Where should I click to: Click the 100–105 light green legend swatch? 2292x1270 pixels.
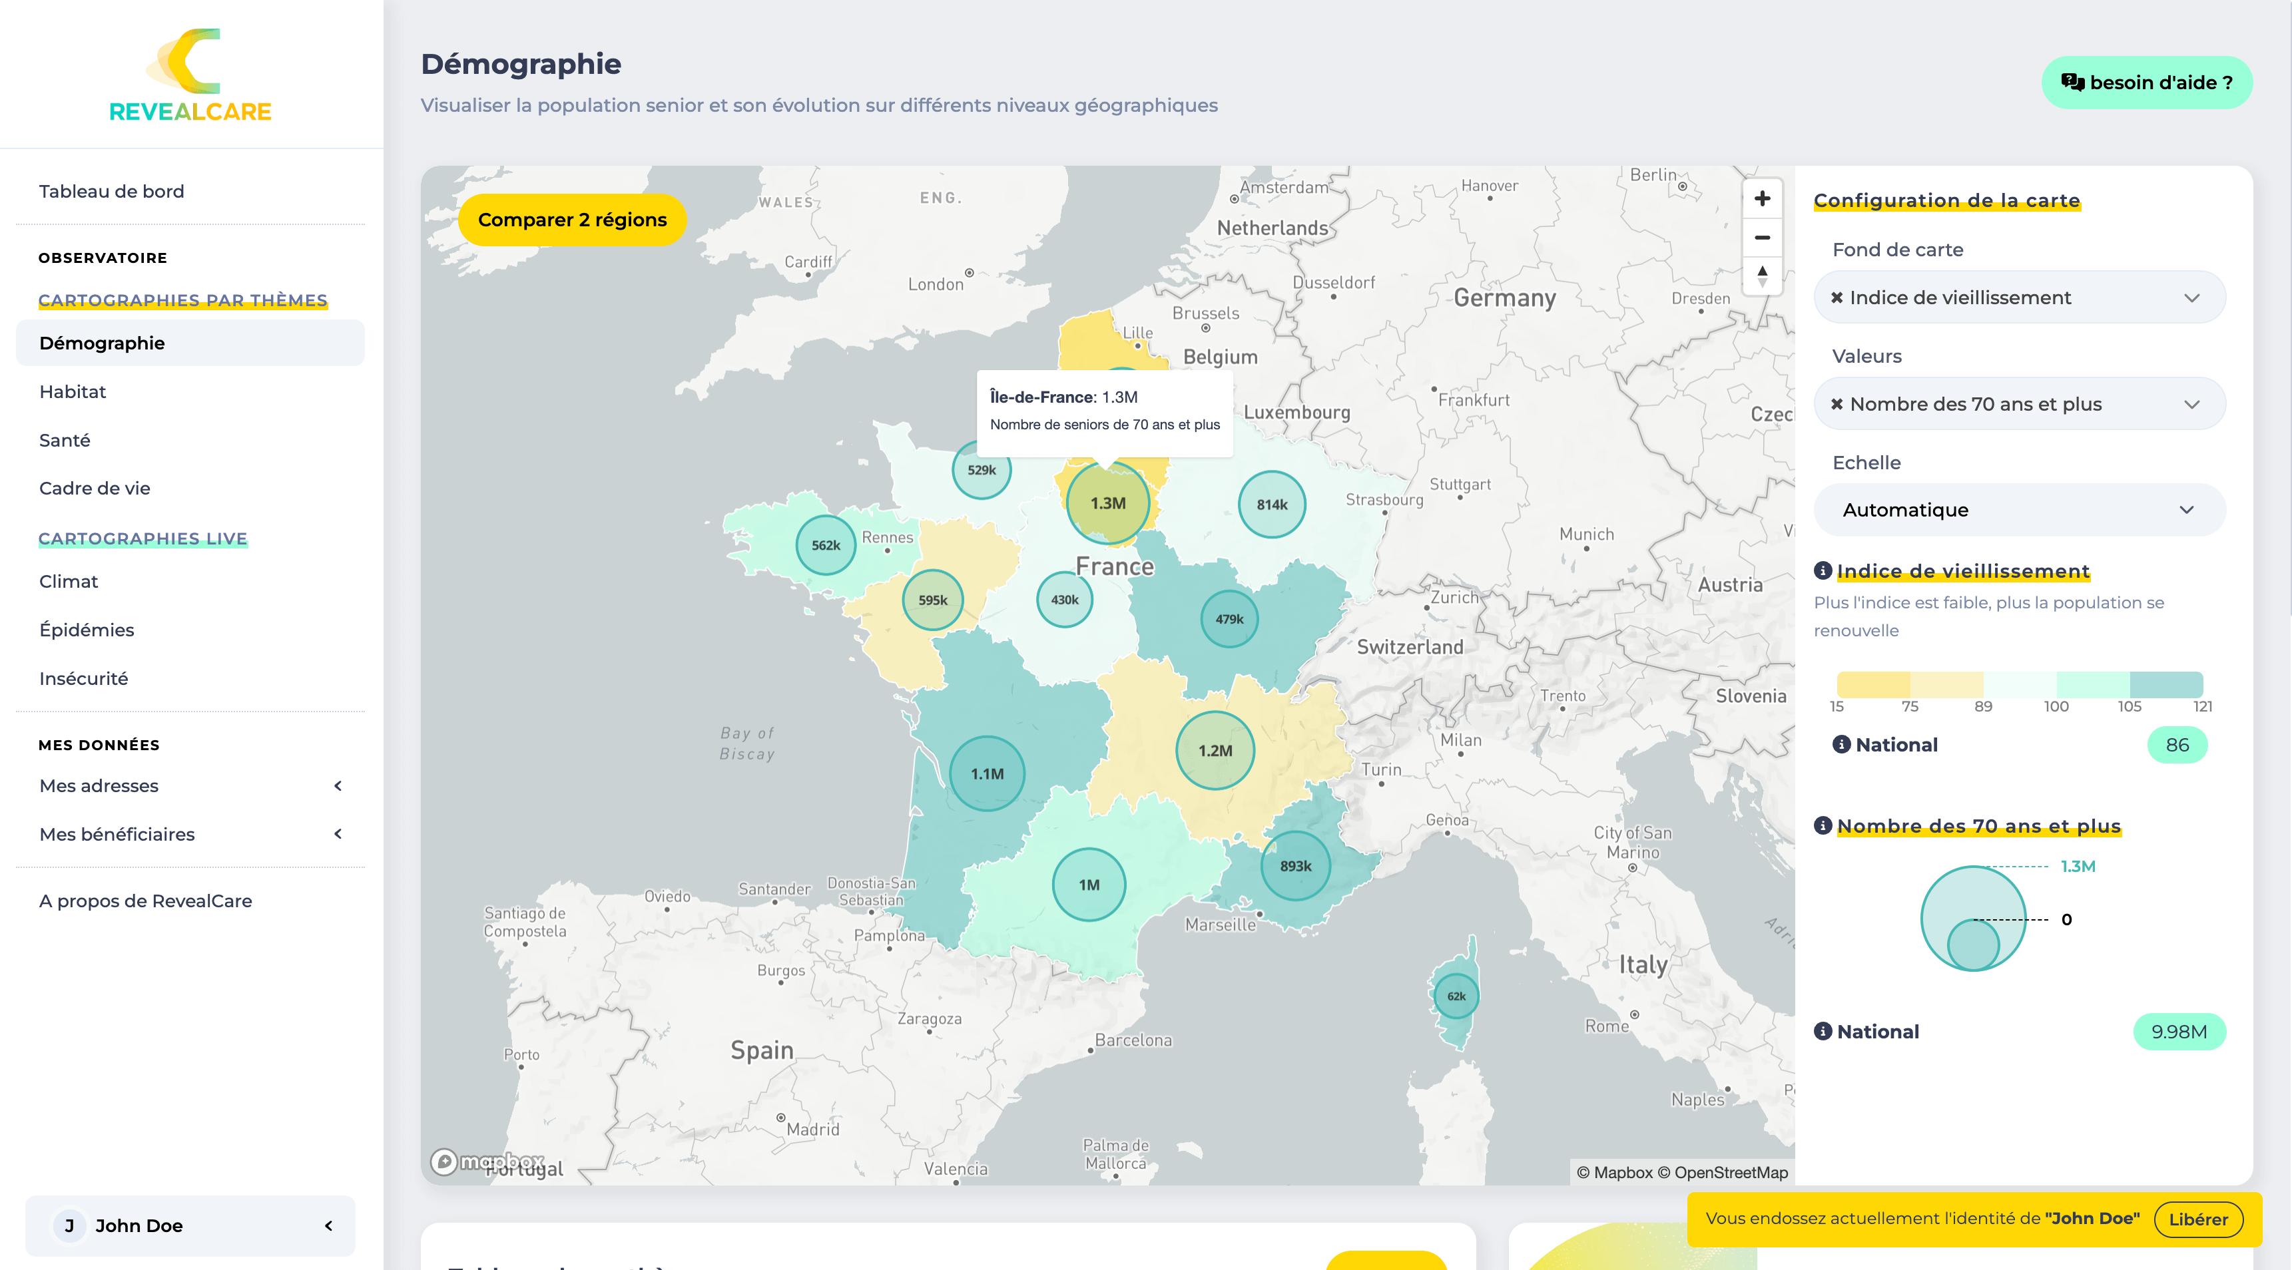pos(2093,684)
